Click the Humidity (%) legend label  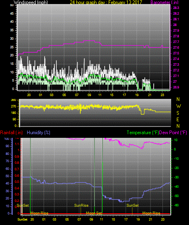pyautogui.click(x=39, y=133)
